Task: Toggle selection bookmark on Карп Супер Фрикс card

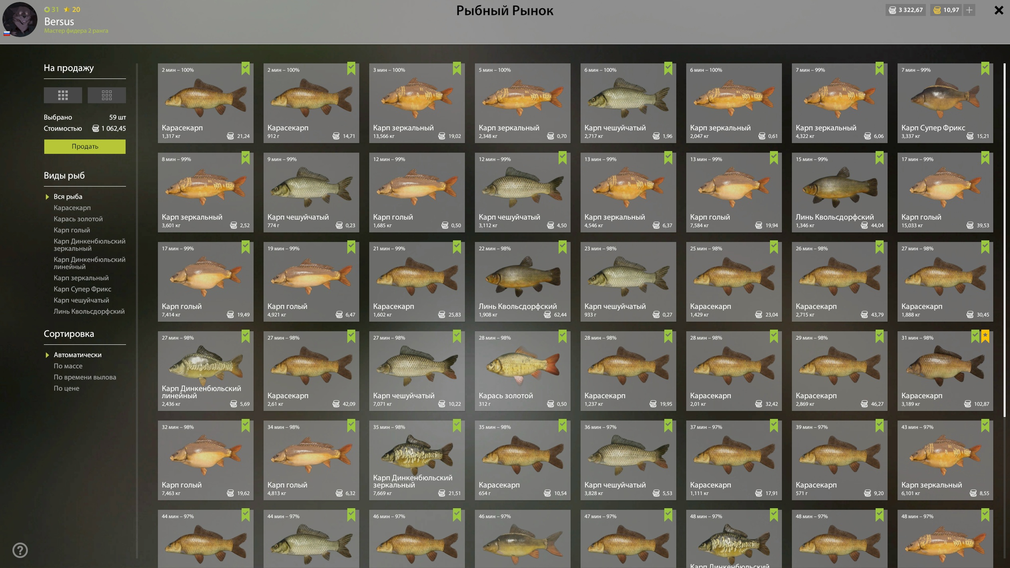Action: click(985, 69)
